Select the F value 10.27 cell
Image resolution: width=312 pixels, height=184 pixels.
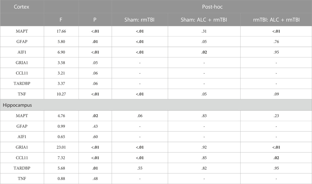point(61,94)
